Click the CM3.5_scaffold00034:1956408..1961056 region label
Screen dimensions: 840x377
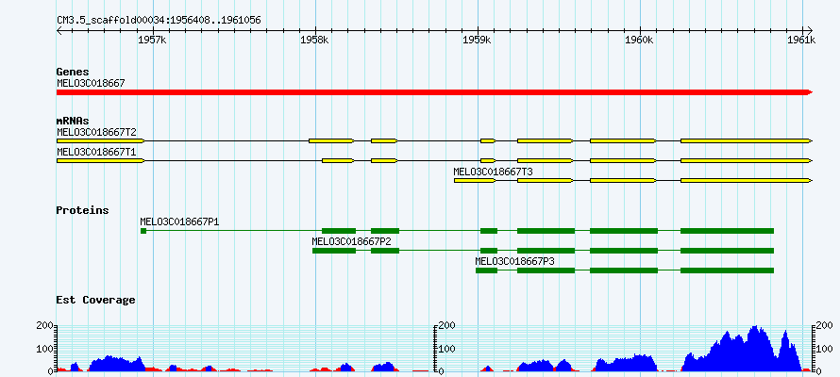click(x=159, y=21)
